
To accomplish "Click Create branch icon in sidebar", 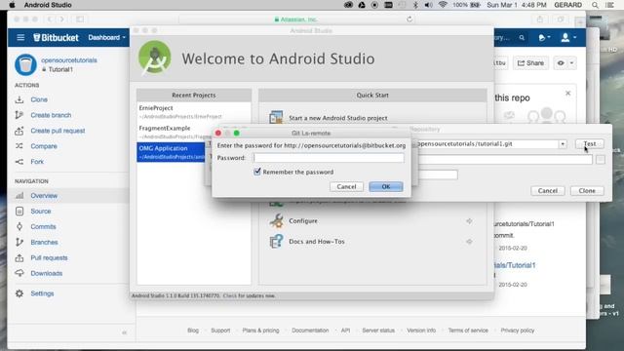I will (19, 115).
